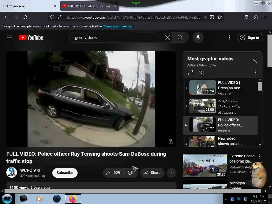Like the video with thumbs up
Screen dimensions: 272x204
[x=113, y=173]
